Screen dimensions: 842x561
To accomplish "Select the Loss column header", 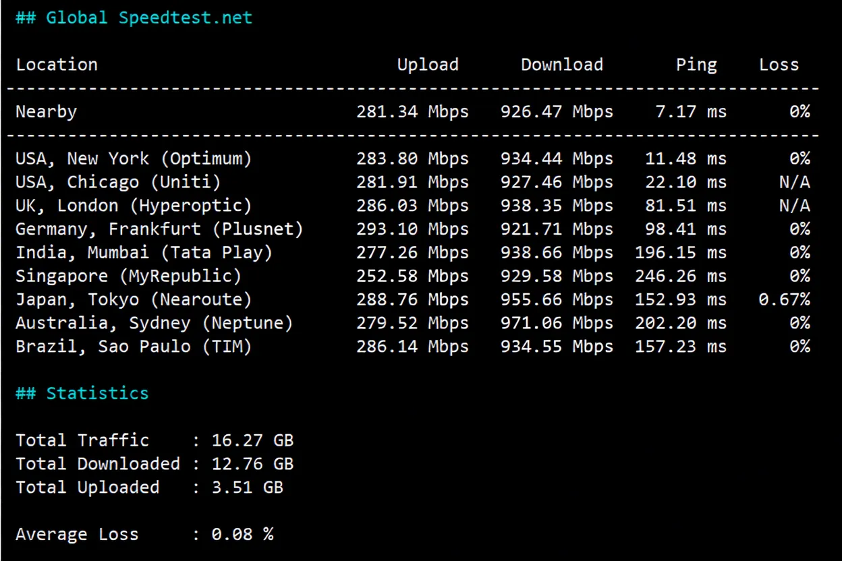I will pyautogui.click(x=779, y=65).
